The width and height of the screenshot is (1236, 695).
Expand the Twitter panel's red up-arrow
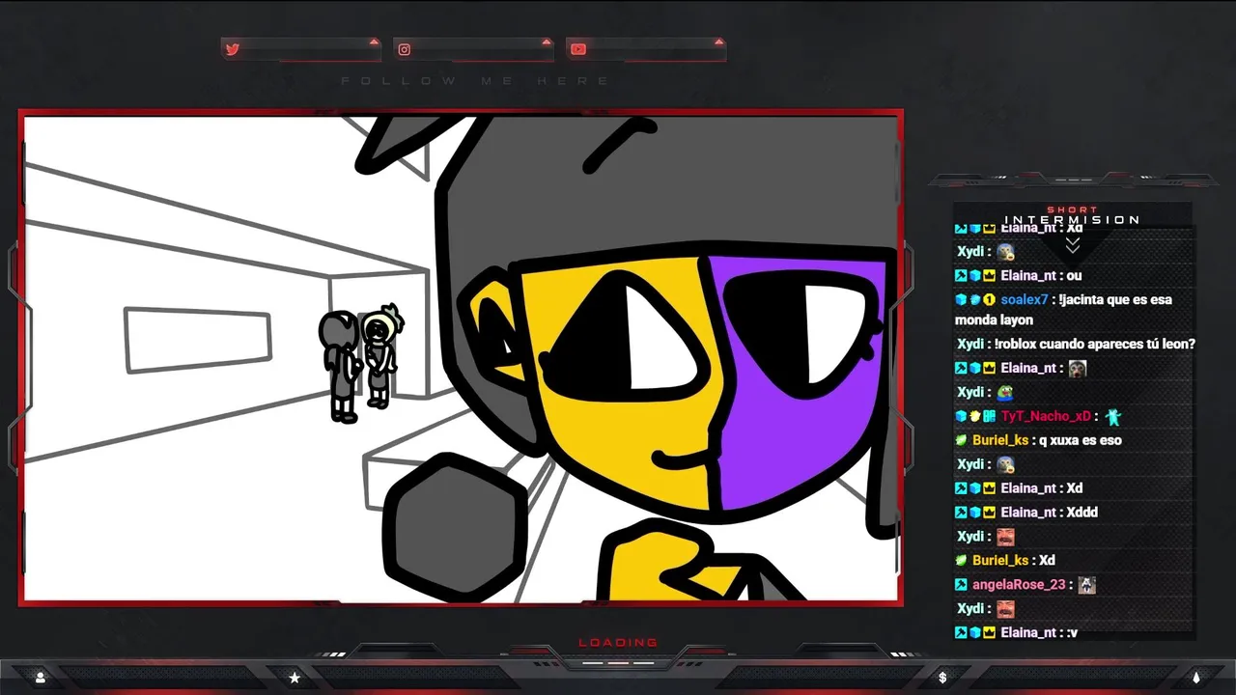pos(374,42)
